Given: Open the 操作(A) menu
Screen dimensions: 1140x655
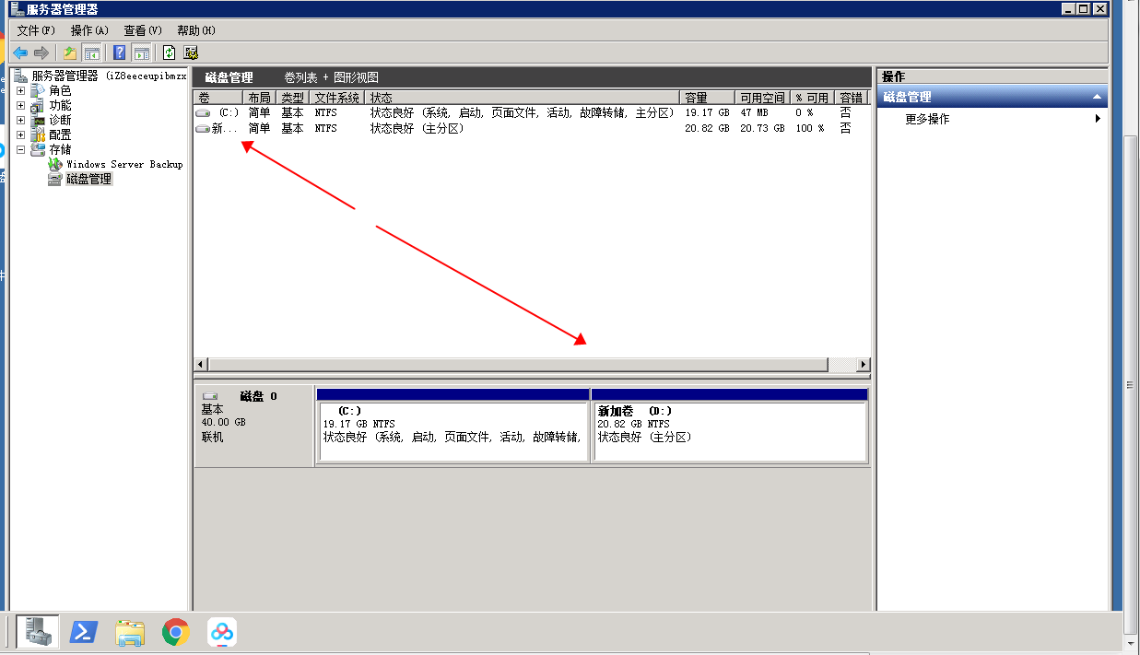Looking at the screenshot, I should (89, 30).
